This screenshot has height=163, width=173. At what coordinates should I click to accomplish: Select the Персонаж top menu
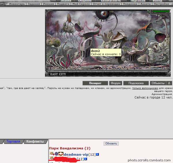[138, 1]
